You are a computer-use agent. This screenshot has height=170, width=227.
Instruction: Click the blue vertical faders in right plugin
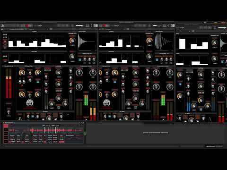click(x=188, y=104)
